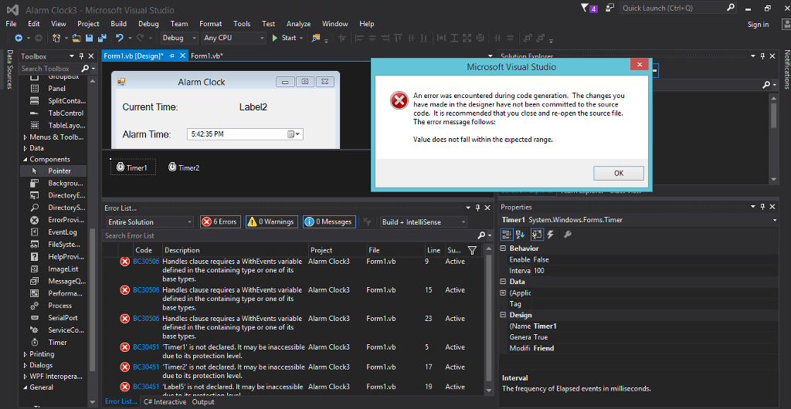
Task: Toggle the build-only errors filter icon
Action: (367, 221)
